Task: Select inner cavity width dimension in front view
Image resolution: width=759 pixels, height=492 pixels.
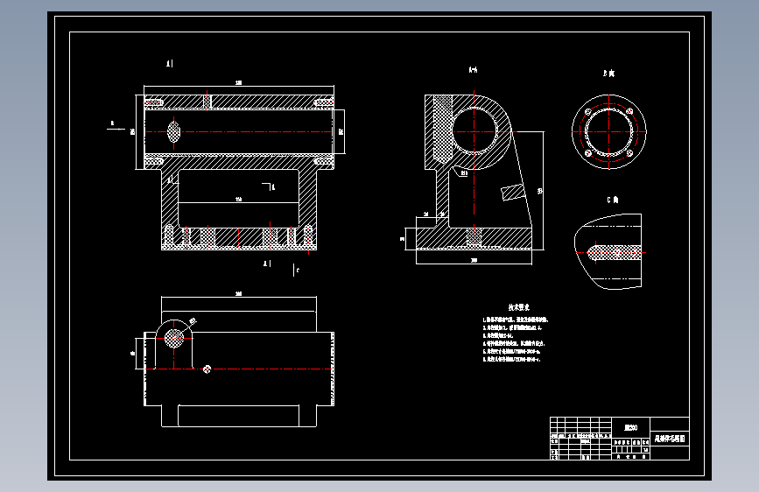Action: (239, 200)
